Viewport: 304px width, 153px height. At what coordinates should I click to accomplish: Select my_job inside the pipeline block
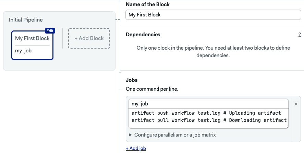pyautogui.click(x=23, y=51)
